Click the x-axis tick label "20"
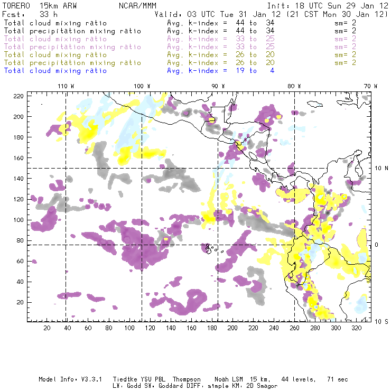The width and height of the screenshot is (391, 391). click(47, 328)
